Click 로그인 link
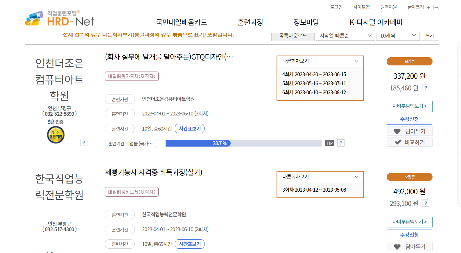Screen dimensions: 461x253 pyautogui.click(x=336, y=7)
